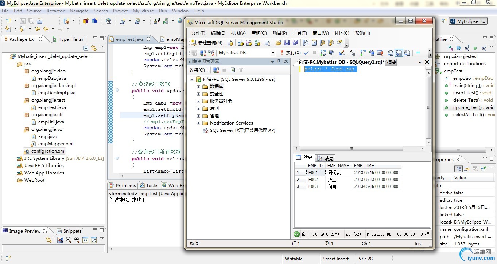This screenshot has width=497, height=264.
Task: Click the select * from emp query text
Action: click(x=329, y=69)
